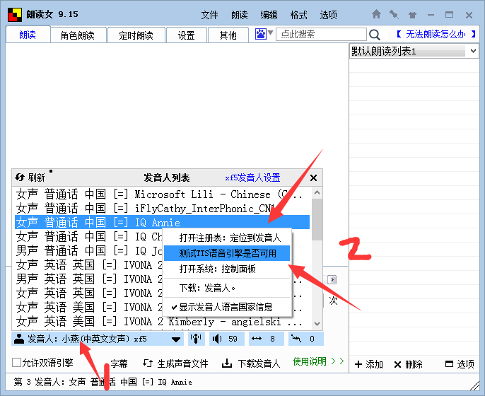Select voice iFlyCathy_InterPhonic_CN

[x=163, y=208]
